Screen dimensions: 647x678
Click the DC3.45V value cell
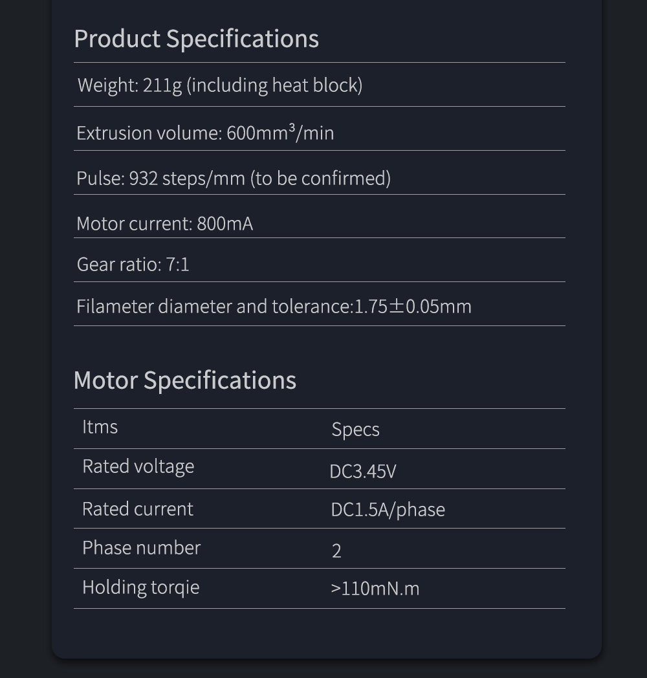pyautogui.click(x=362, y=471)
